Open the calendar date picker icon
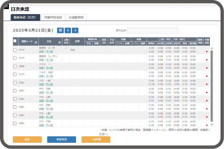This screenshot has width=224, height=149. click(x=60, y=30)
